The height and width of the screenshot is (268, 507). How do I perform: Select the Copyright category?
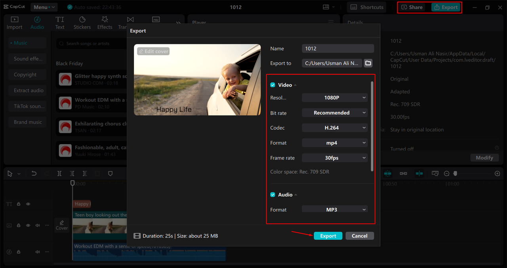[x=28, y=74]
